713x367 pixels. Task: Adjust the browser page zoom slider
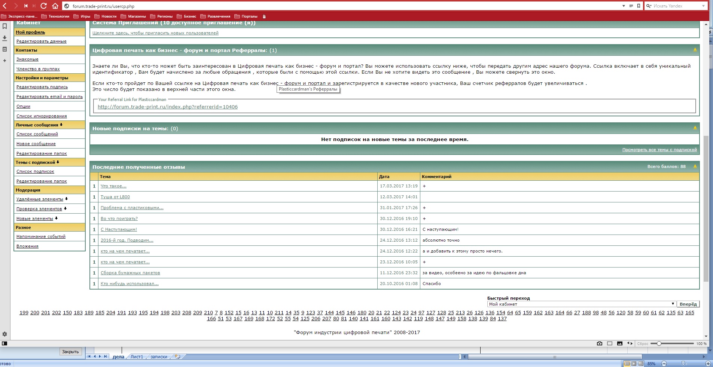(659, 343)
